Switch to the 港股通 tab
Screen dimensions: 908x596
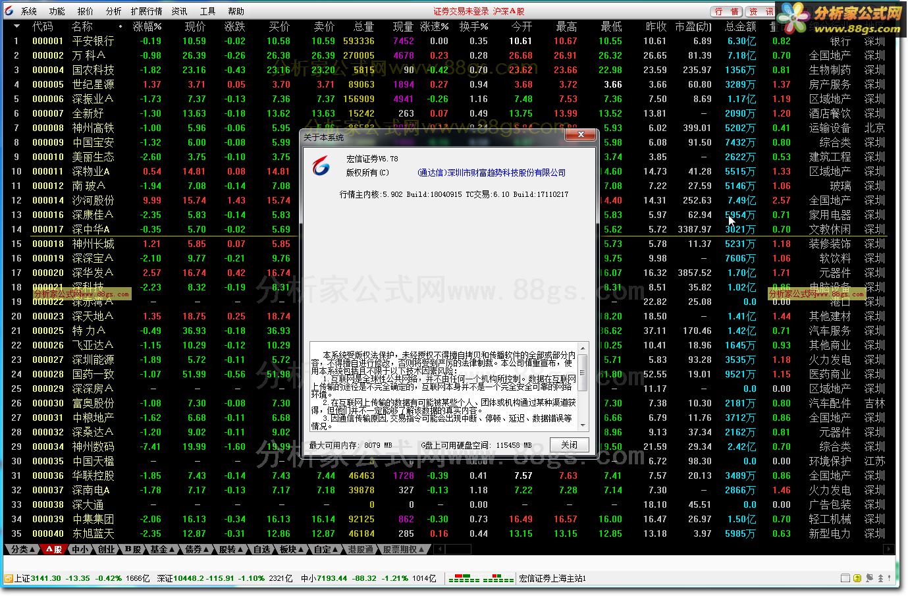[x=361, y=549]
